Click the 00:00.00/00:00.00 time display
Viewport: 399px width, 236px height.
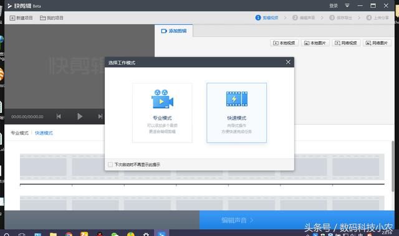[27, 116]
